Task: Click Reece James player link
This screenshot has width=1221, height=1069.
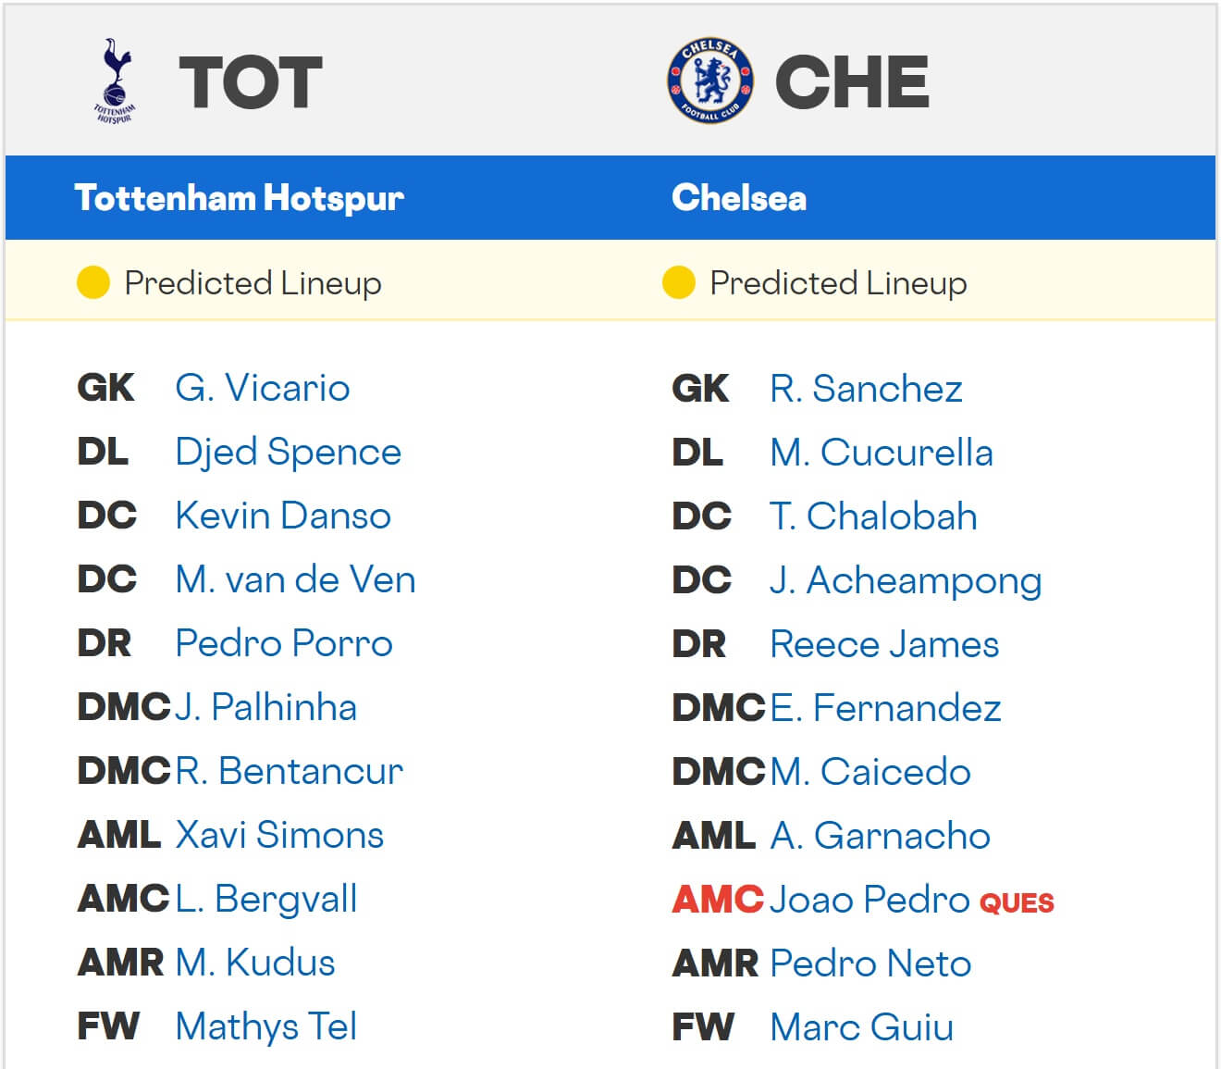Action: [884, 644]
